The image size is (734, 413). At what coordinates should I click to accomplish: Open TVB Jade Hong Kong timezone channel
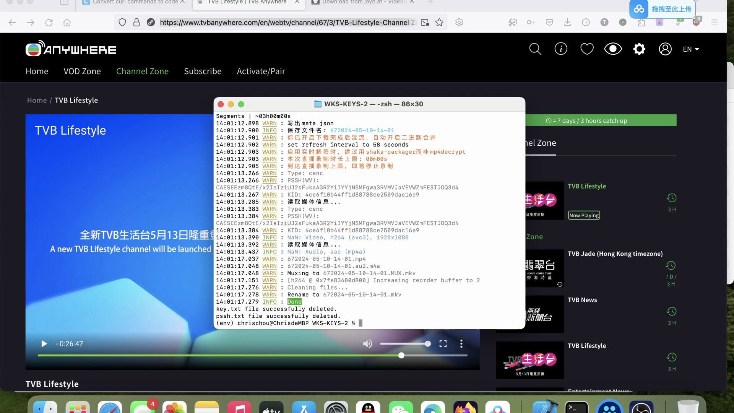(x=615, y=254)
